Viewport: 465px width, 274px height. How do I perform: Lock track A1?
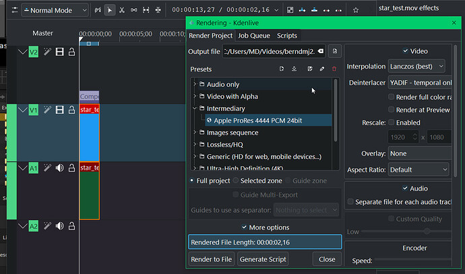(x=71, y=168)
